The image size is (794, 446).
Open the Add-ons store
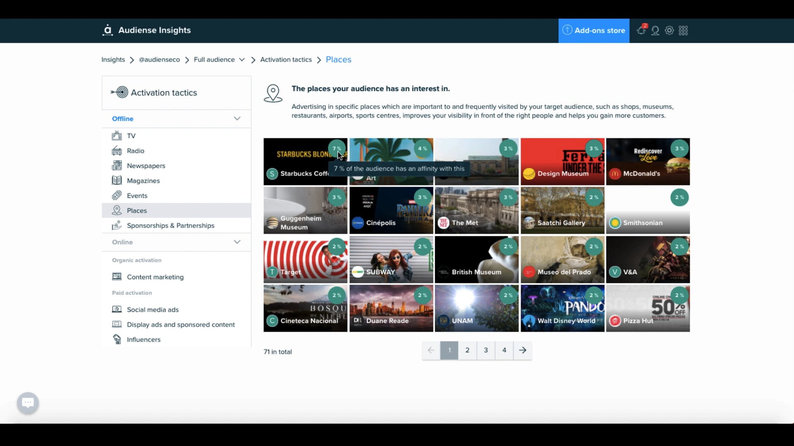click(x=594, y=31)
